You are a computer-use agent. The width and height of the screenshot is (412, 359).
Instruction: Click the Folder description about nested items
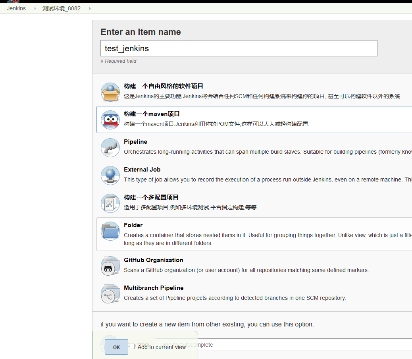coord(268,239)
